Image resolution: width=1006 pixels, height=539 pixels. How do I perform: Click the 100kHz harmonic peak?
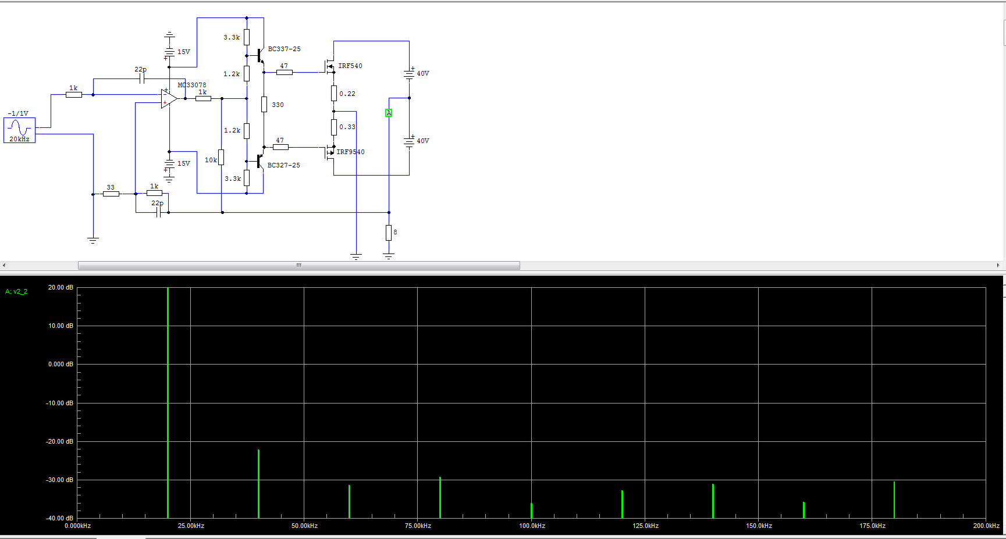pos(531,511)
